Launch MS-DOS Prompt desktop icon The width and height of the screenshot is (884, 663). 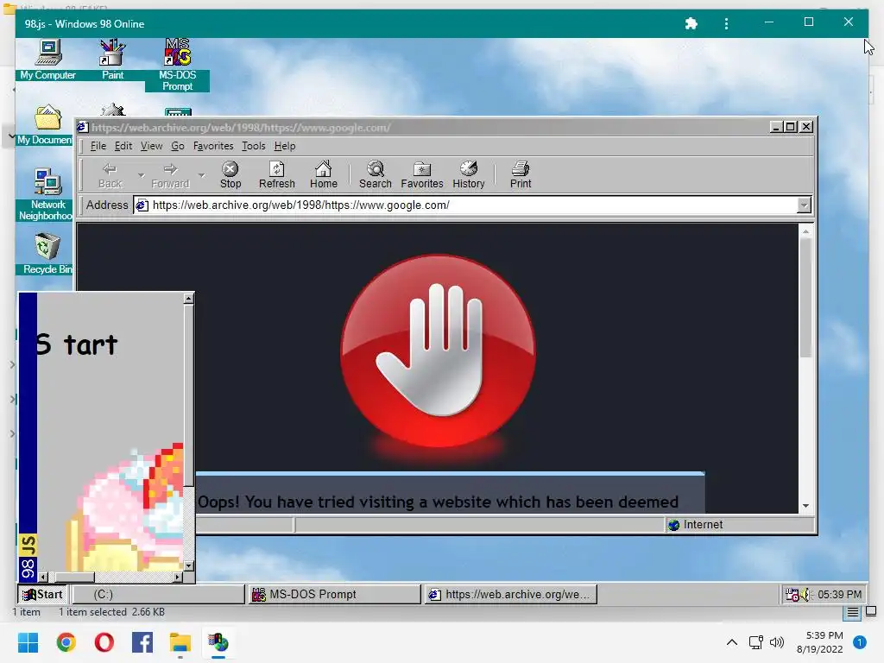(177, 64)
